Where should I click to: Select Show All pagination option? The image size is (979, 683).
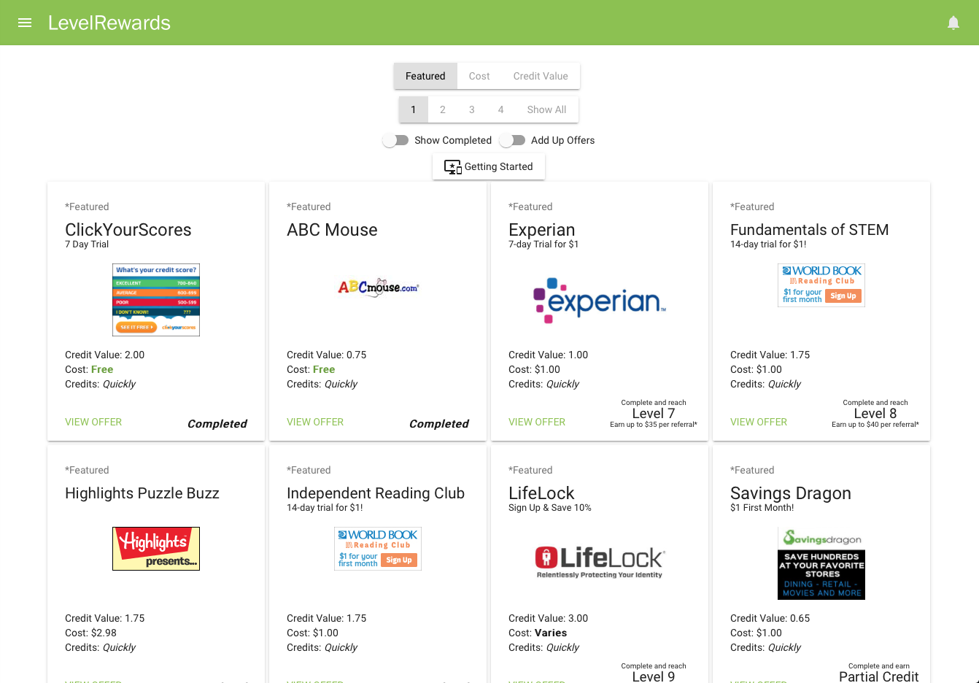click(x=547, y=109)
